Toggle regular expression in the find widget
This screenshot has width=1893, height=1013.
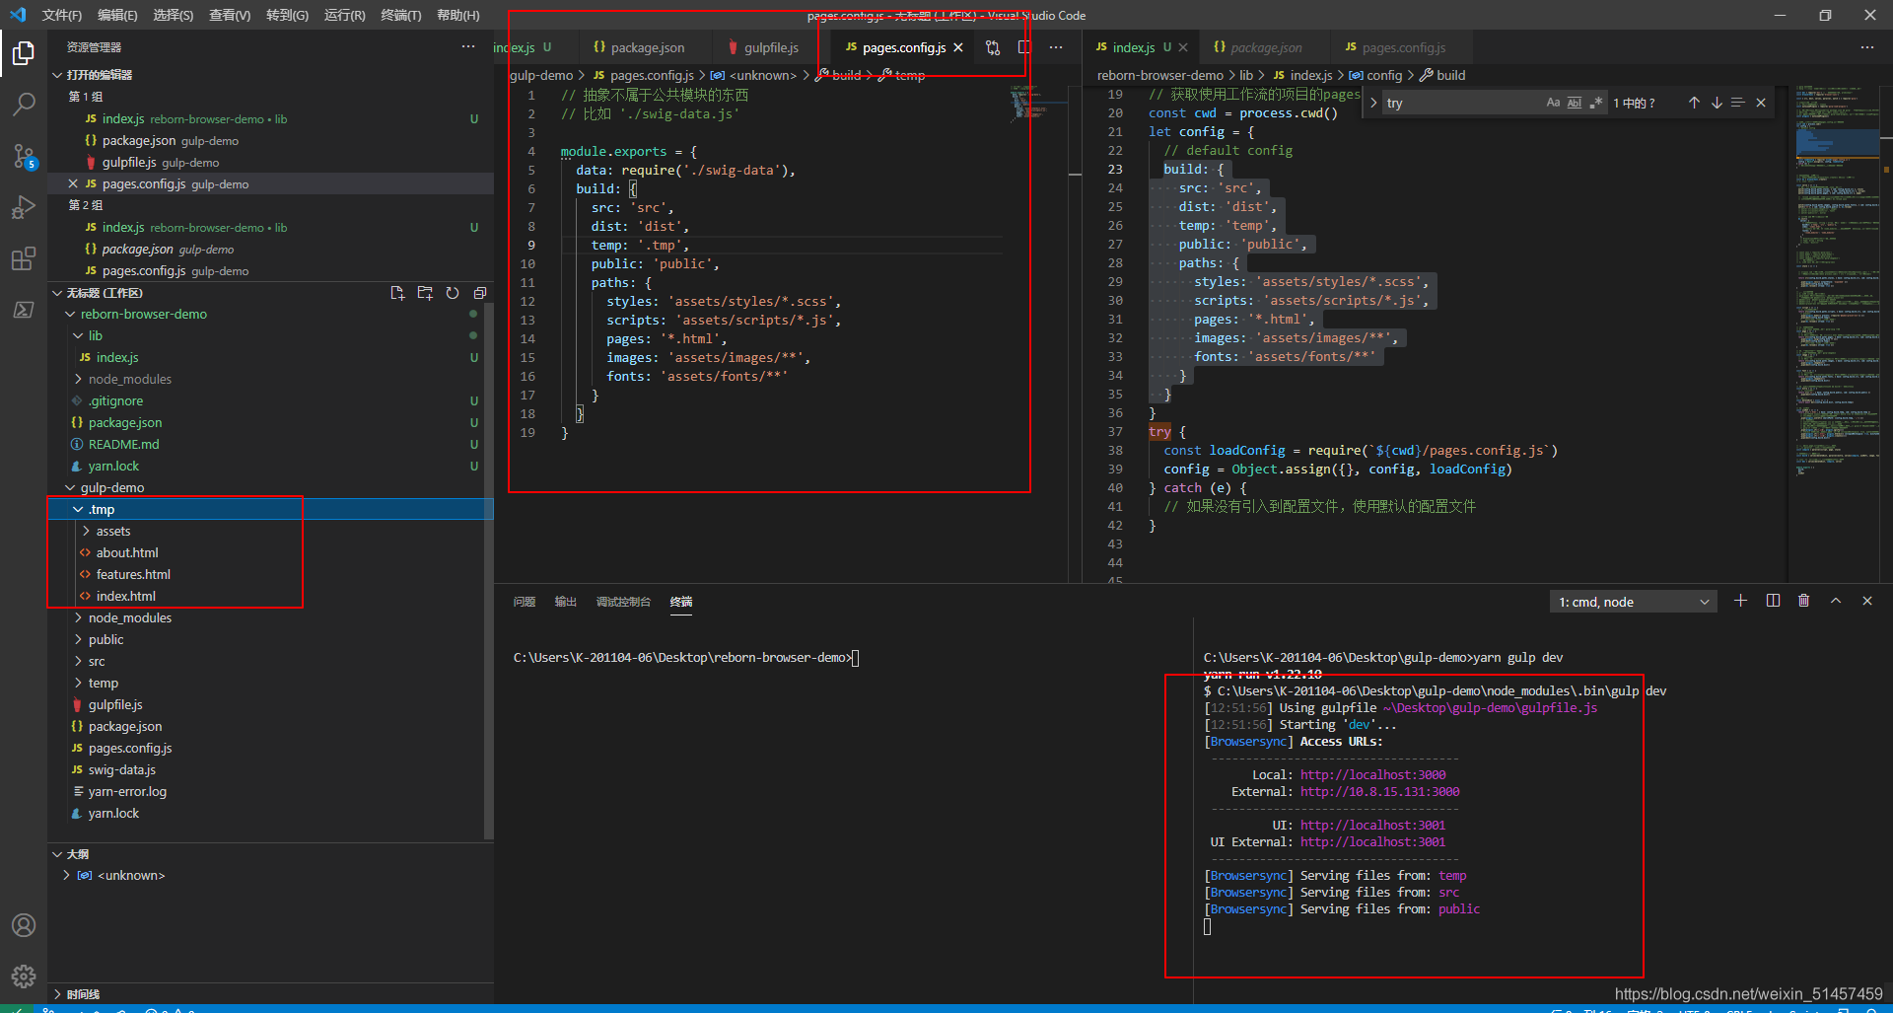[1596, 103]
